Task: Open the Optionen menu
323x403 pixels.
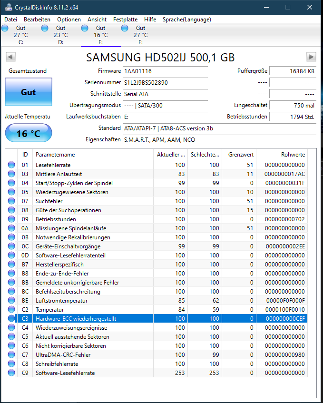Action: tap(69, 20)
